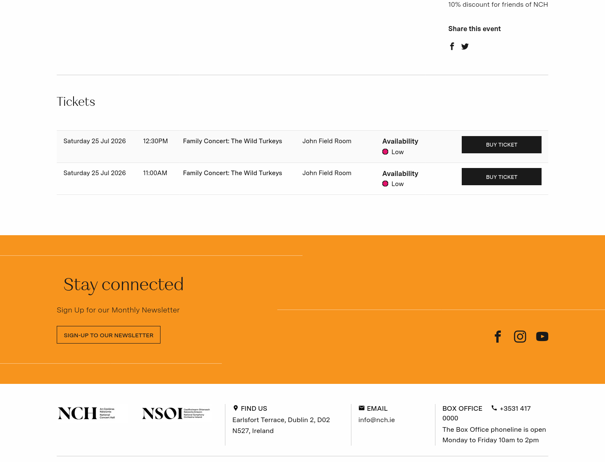Select the 12:30PM Family Concert title
Image resolution: width=605 pixels, height=462 pixels.
pyautogui.click(x=232, y=141)
